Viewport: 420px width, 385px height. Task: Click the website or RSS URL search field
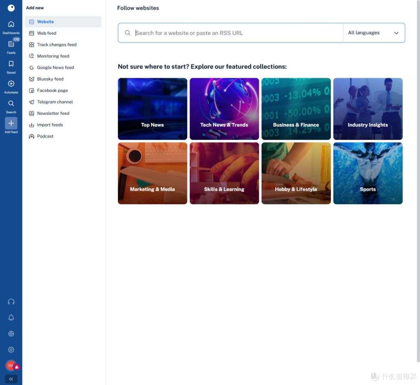230,33
